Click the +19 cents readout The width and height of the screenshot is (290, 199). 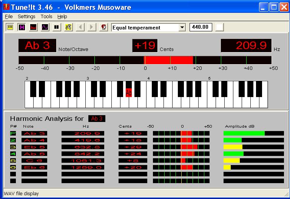(145, 45)
